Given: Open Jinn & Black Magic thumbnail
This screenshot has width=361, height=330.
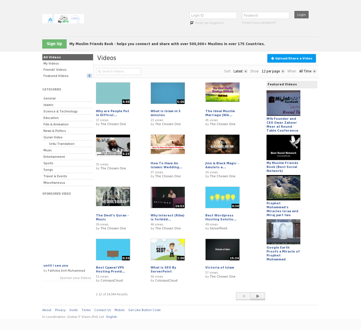Looking at the screenshot, I should pos(223,144).
